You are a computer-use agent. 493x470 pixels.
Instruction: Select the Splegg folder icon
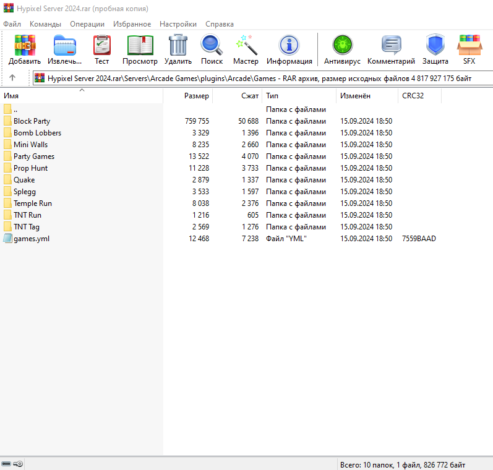(x=7, y=192)
